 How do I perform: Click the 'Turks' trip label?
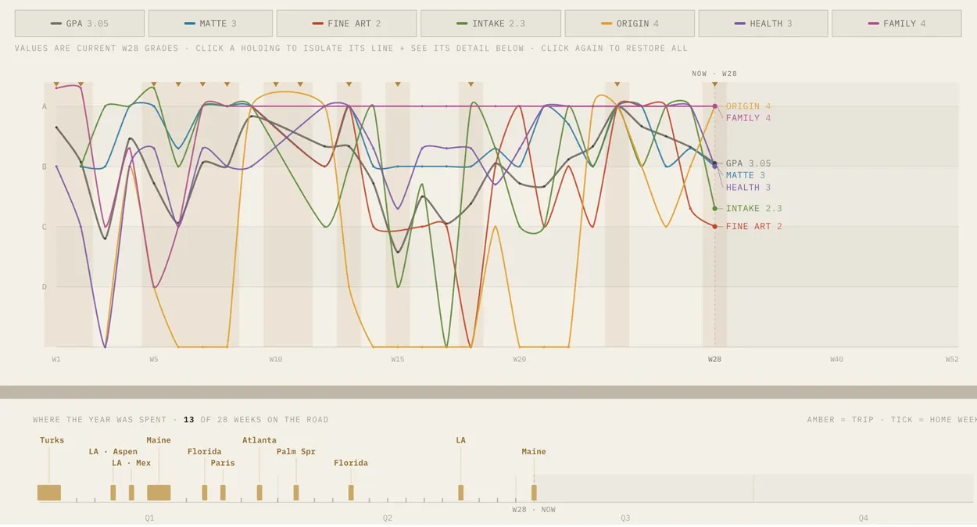52,440
